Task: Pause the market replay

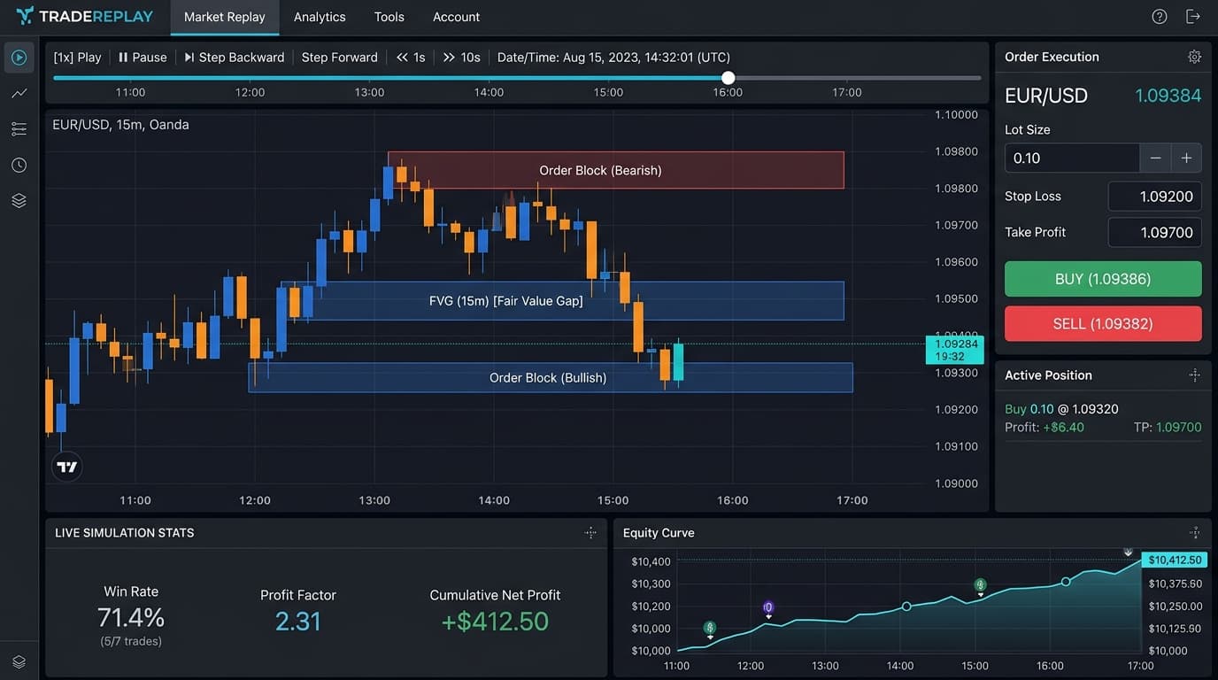Action: [x=143, y=58]
